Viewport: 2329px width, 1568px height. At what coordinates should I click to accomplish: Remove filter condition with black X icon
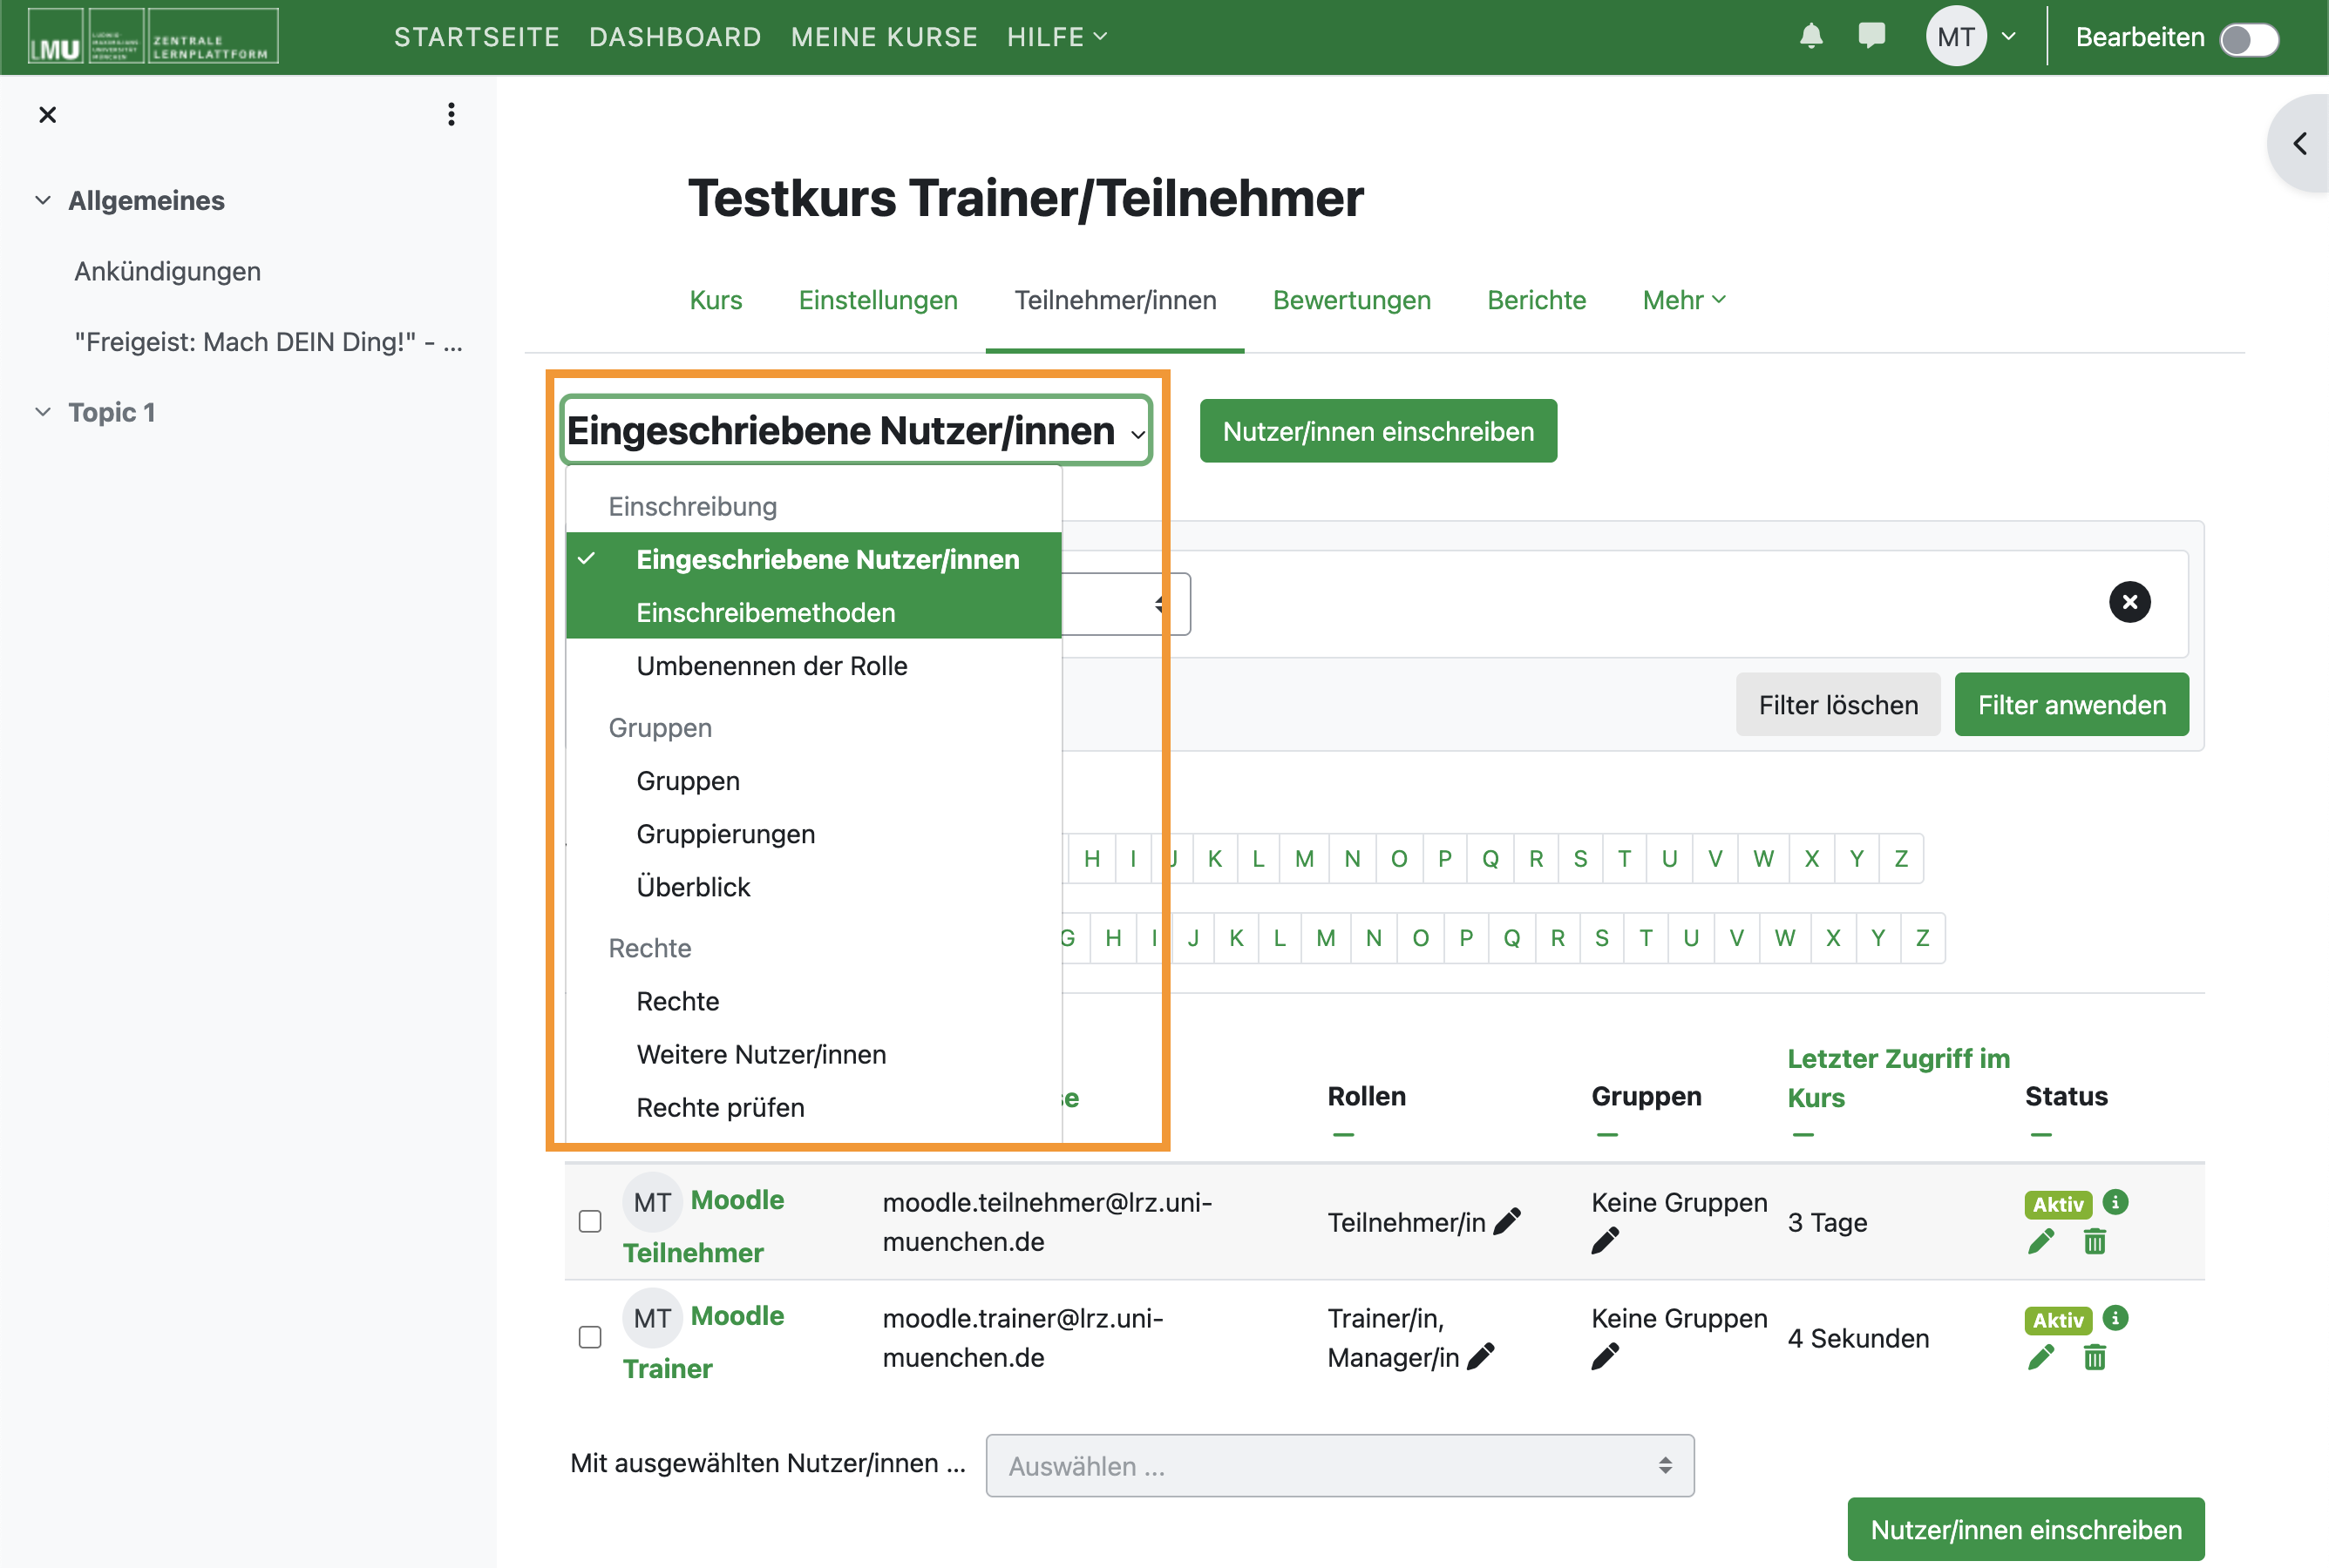pos(2129,602)
